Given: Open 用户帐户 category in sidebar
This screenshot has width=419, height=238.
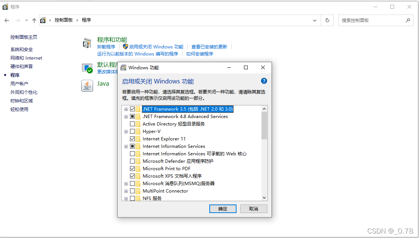Looking at the screenshot, I should coord(19,83).
